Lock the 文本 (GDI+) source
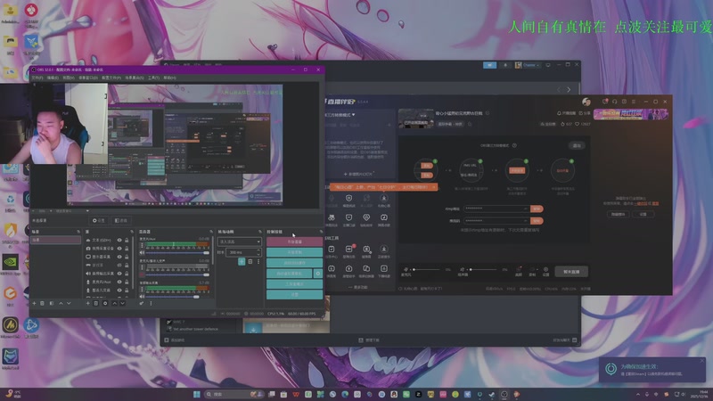 127,240
